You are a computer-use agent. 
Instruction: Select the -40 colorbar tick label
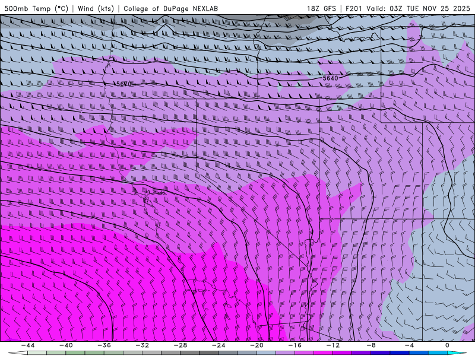[66, 345]
